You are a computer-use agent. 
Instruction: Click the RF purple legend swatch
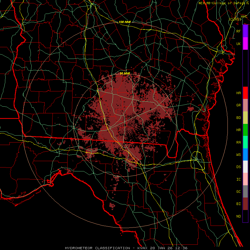coord(245,31)
